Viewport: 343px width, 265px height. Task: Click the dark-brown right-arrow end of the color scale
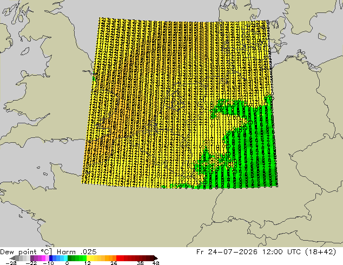[x=155, y=258]
